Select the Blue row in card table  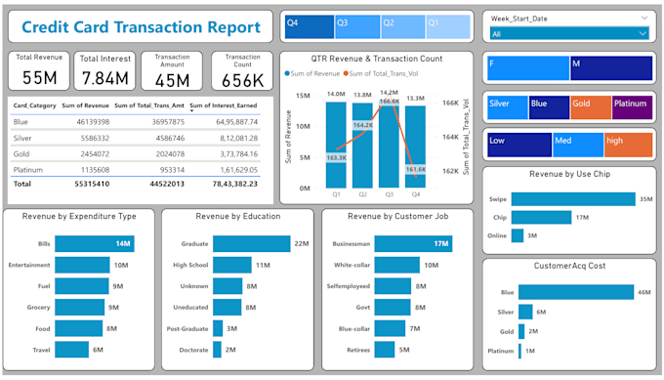click(x=136, y=122)
